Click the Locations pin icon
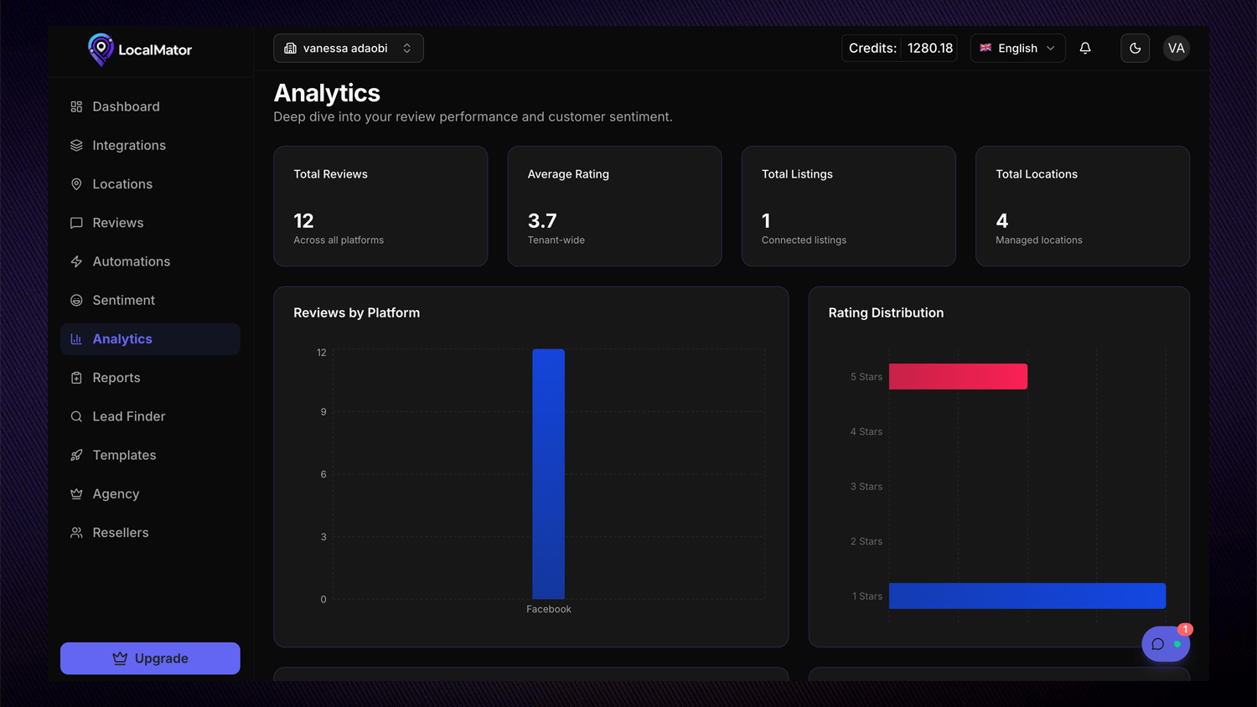 tap(76, 183)
